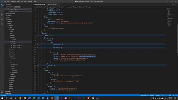Open initialize.js in the explorer

click(14, 72)
